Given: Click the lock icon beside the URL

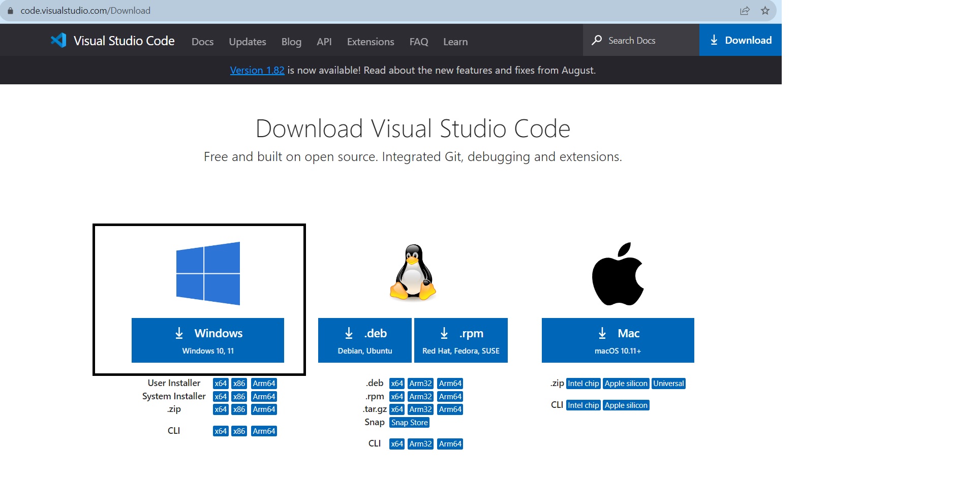Looking at the screenshot, I should tap(10, 11).
